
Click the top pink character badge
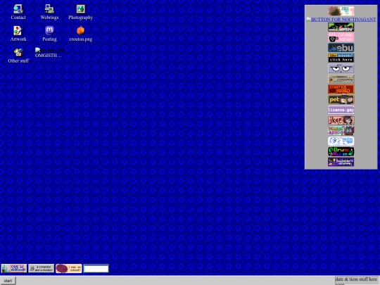click(x=341, y=11)
